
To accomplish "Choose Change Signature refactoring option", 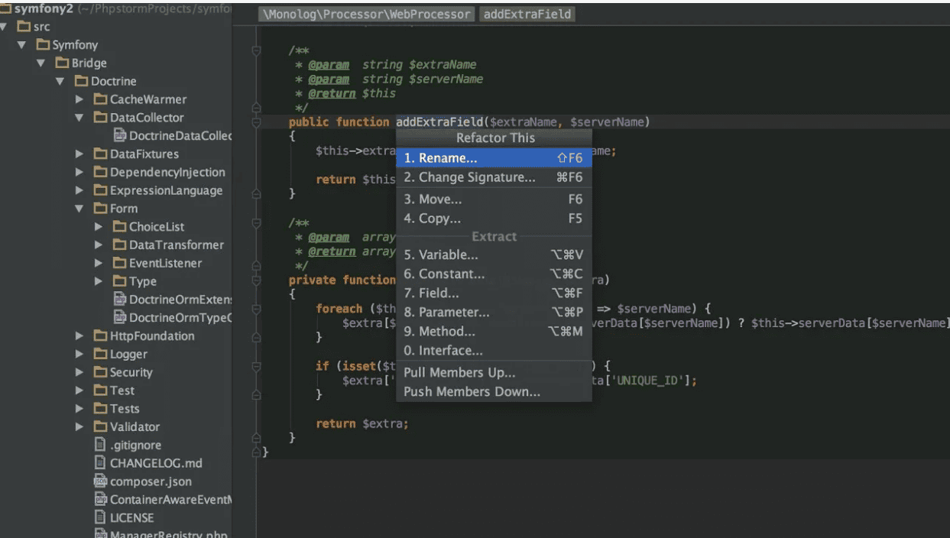I will [494, 177].
